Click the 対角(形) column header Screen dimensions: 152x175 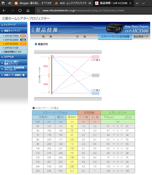[x=43, y=117]
